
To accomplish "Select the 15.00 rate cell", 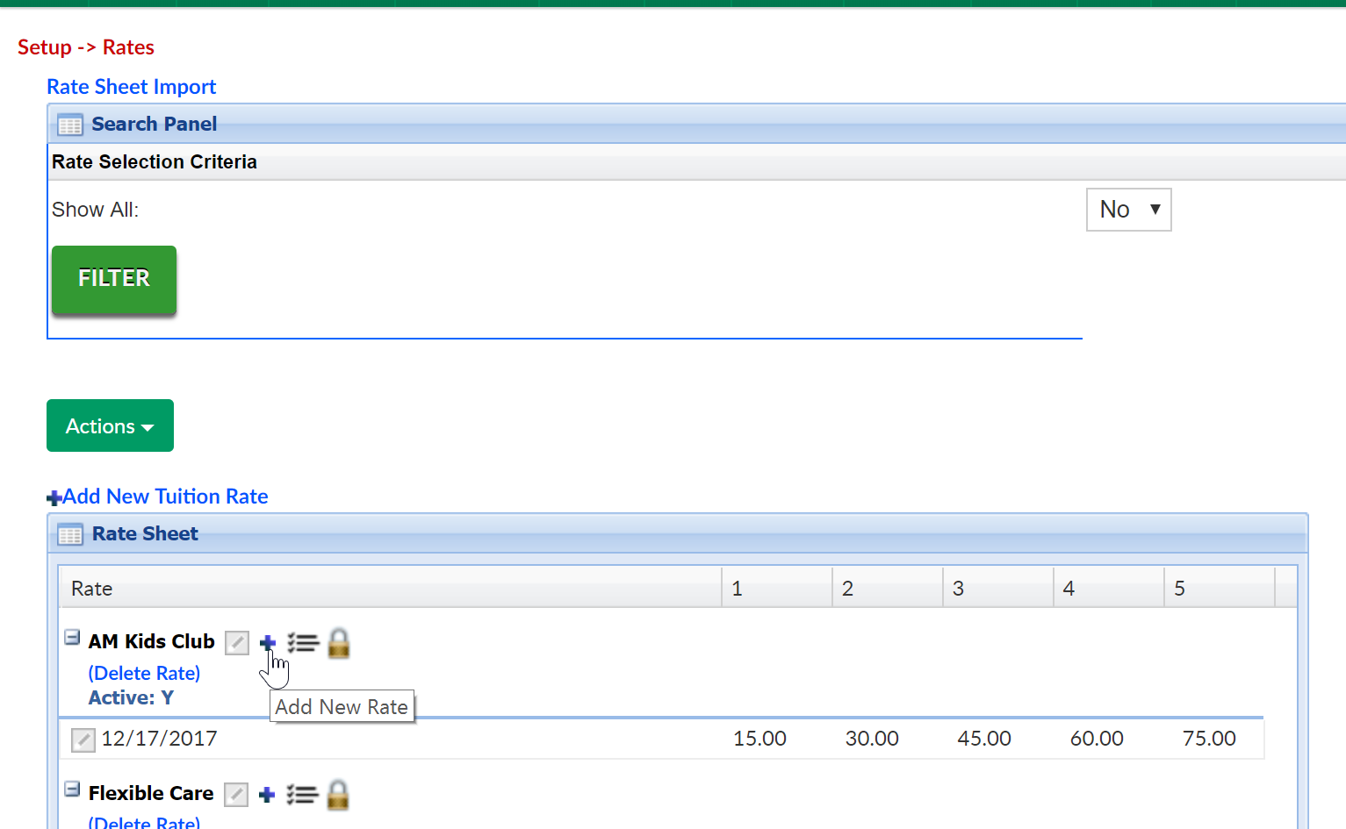I will (759, 739).
